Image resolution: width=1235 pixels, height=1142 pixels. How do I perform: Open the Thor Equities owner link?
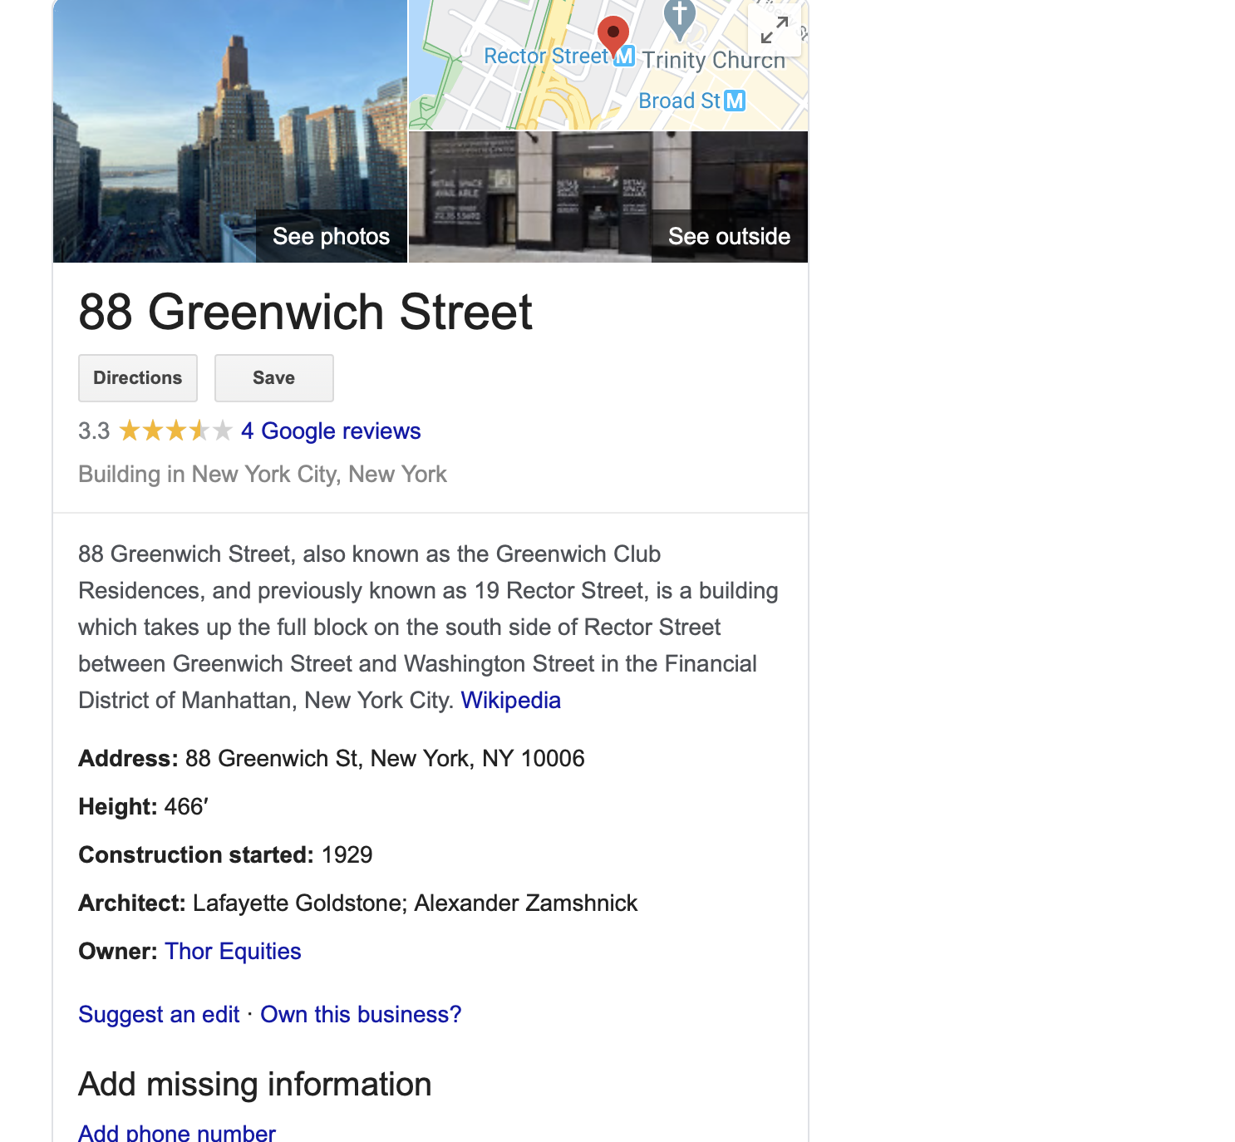click(233, 951)
